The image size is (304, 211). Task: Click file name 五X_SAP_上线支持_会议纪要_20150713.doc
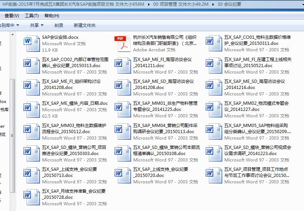click(69, 172)
